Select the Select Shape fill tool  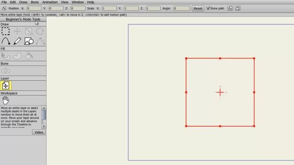click(6, 56)
